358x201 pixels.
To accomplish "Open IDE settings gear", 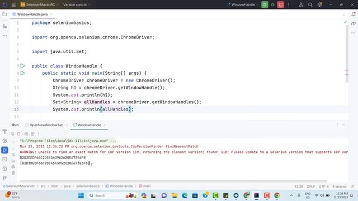I will (319, 4).
